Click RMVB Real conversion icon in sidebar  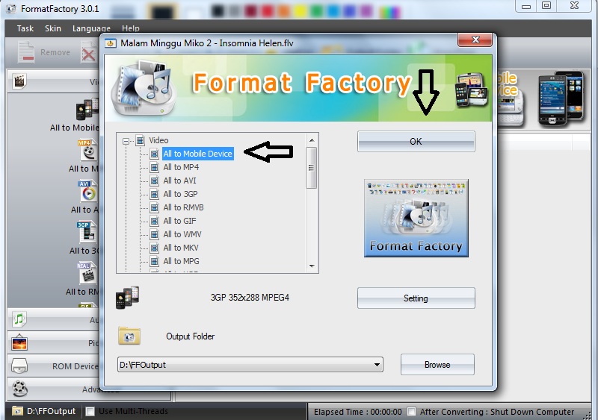coord(87,273)
